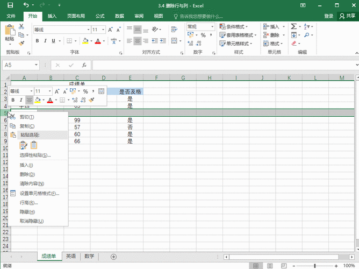Open 单元格样式 dropdown

click(235, 43)
